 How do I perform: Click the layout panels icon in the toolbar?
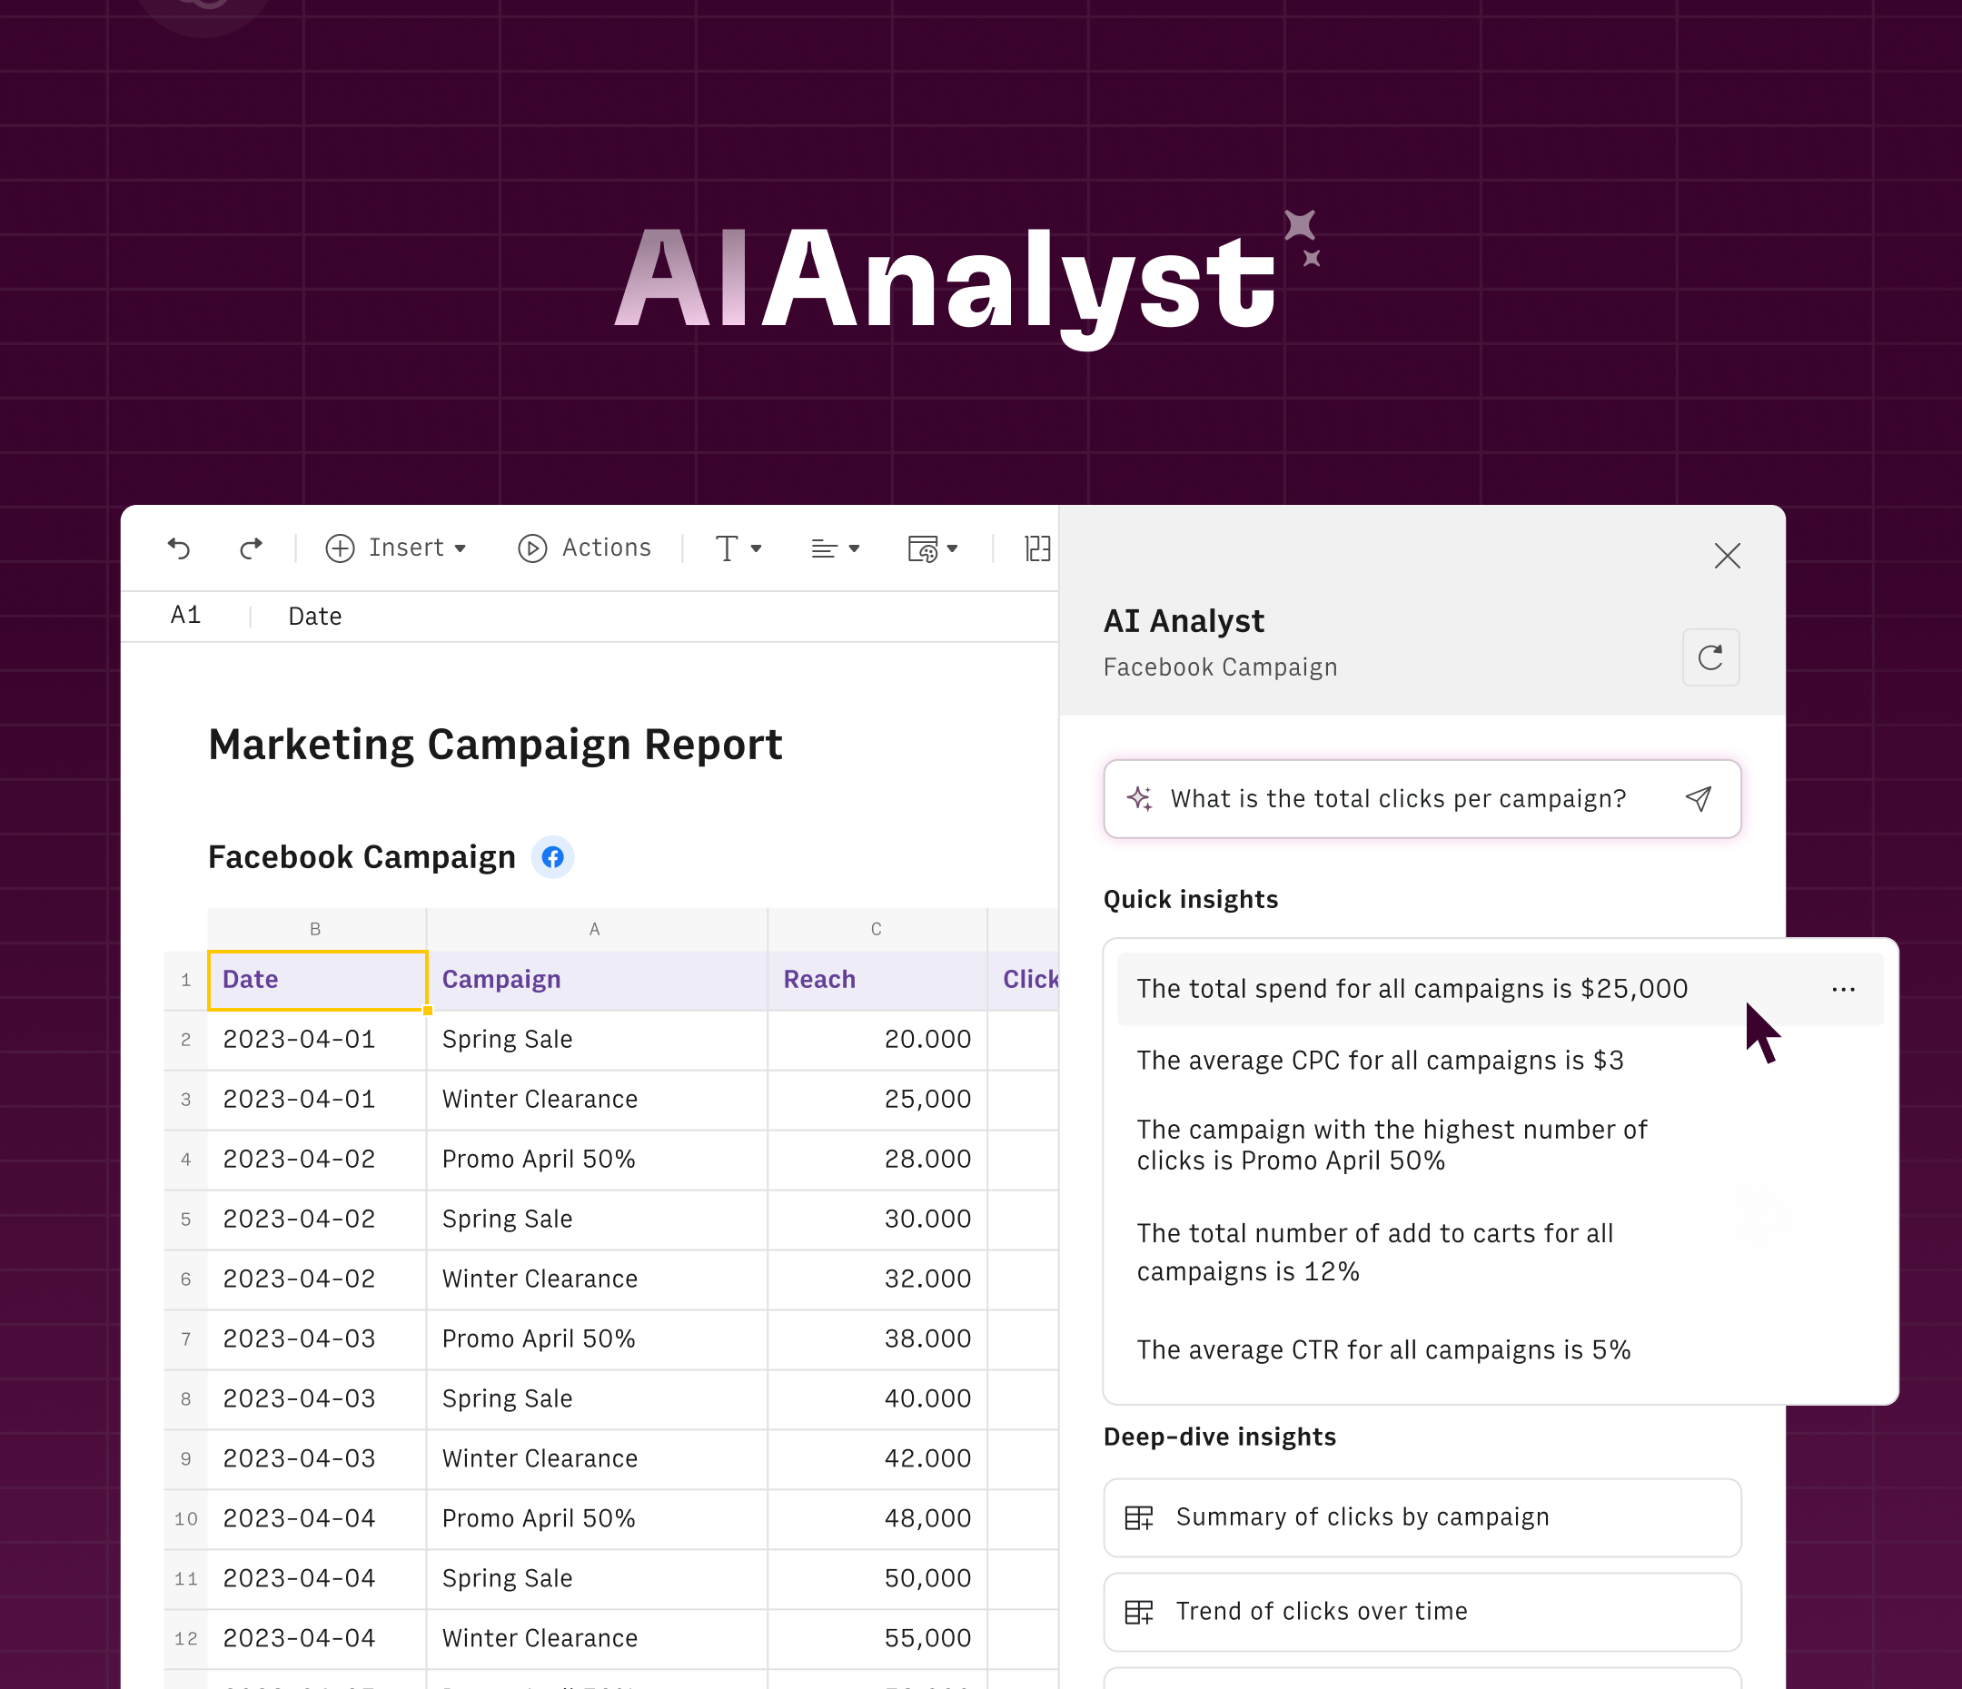tap(1037, 548)
